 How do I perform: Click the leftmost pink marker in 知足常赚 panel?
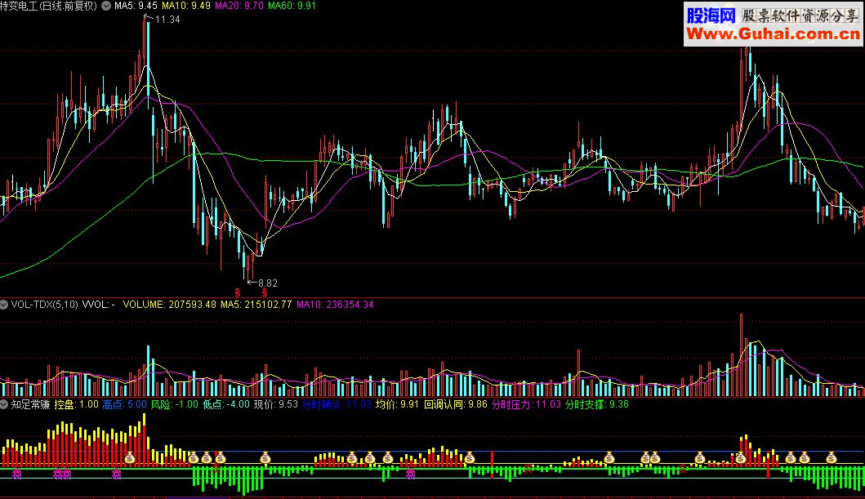click(16, 473)
